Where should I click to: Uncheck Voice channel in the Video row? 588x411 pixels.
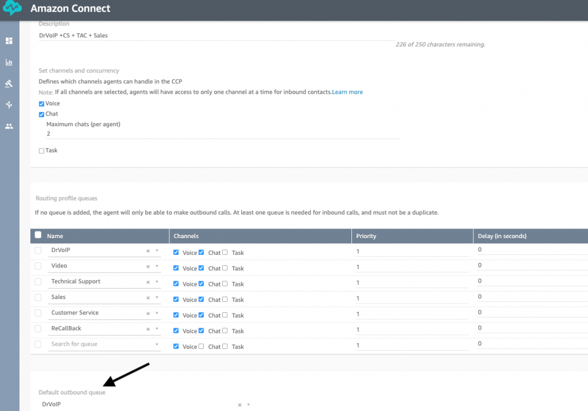176,268
